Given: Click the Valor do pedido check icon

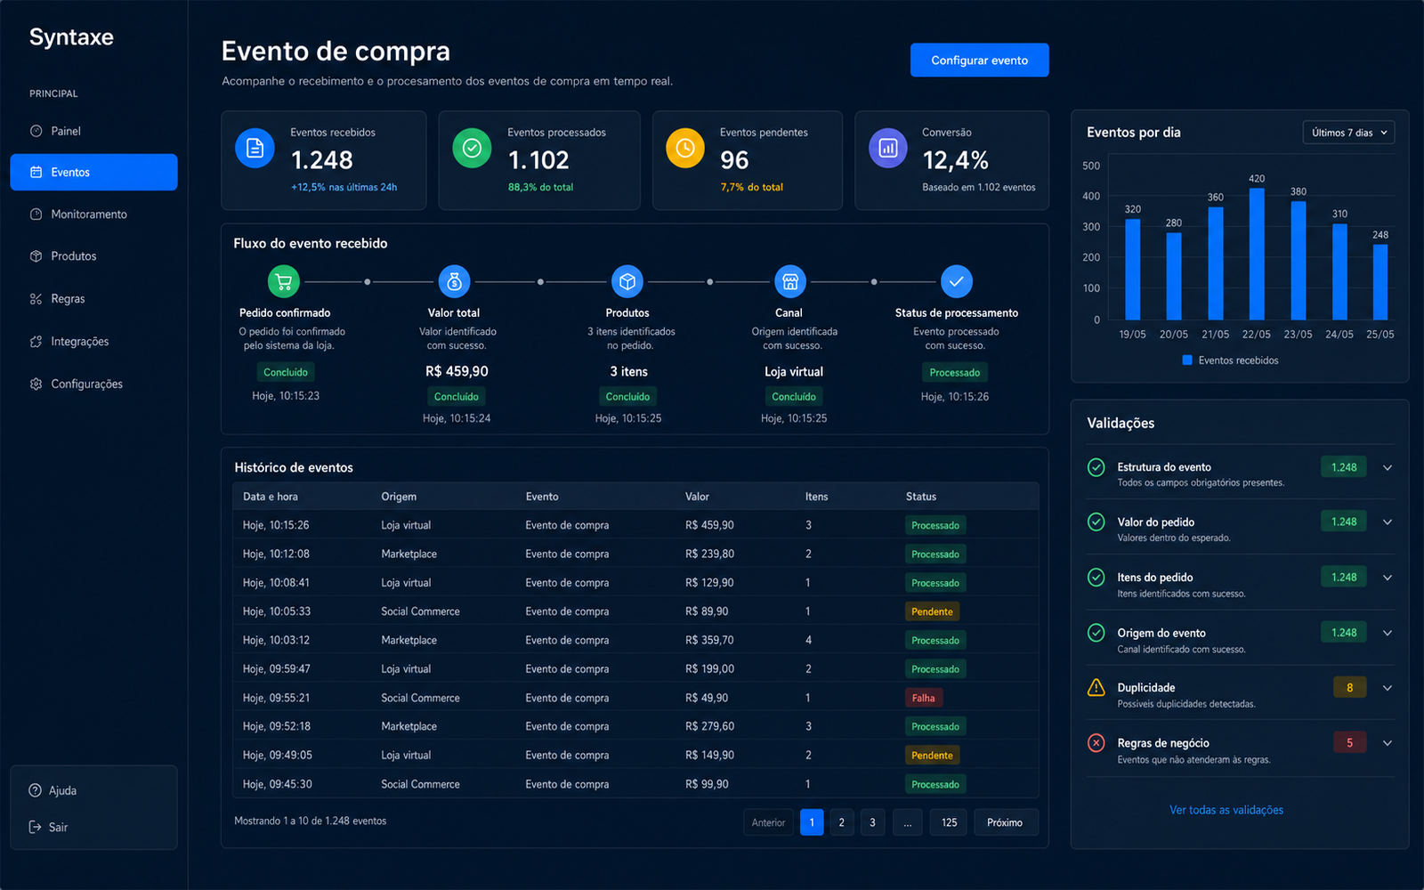Looking at the screenshot, I should pos(1096,522).
